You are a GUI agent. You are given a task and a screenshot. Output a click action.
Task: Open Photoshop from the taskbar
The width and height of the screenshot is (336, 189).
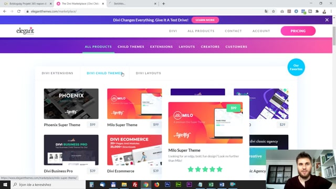167,184
